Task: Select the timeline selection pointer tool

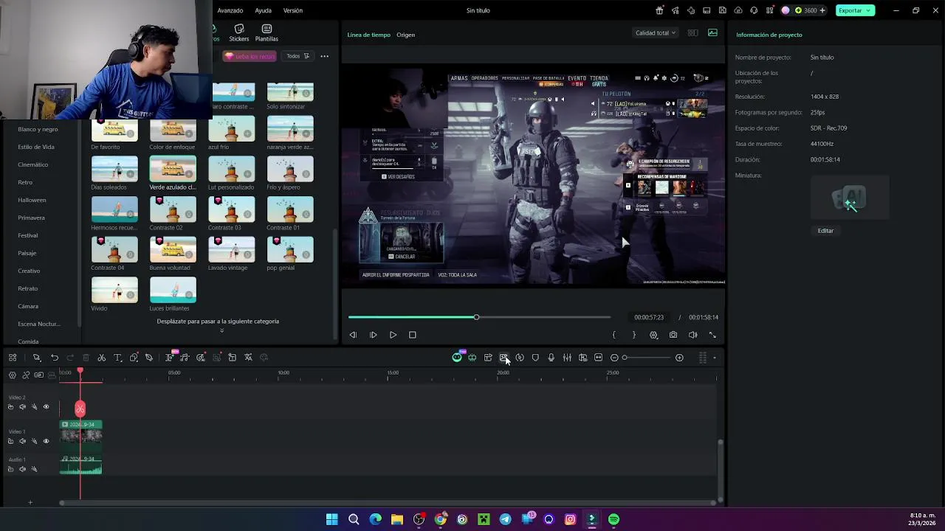Action: [x=36, y=358]
